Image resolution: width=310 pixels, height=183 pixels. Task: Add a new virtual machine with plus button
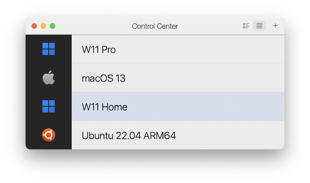275,26
